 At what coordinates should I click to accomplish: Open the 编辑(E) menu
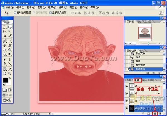pyautogui.click(x=20, y=8)
